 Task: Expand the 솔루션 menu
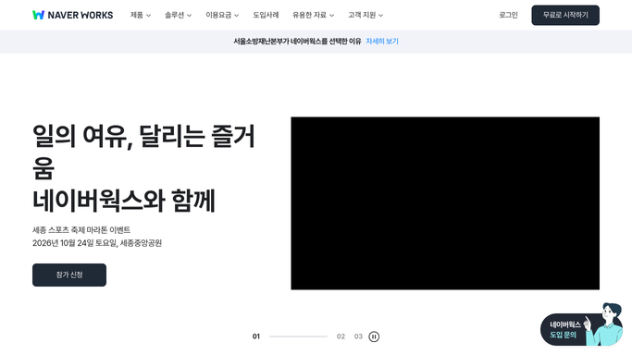point(179,16)
